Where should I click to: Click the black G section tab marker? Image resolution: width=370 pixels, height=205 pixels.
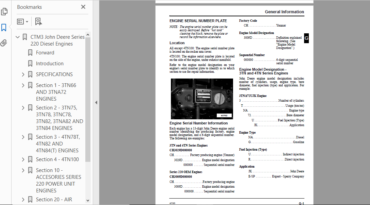[x=306, y=38]
